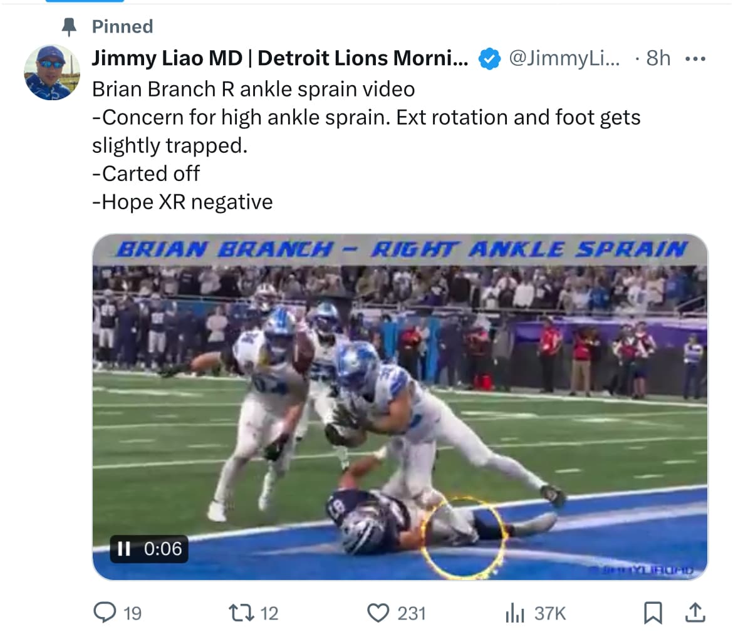Click the 37K views count

[x=550, y=613]
